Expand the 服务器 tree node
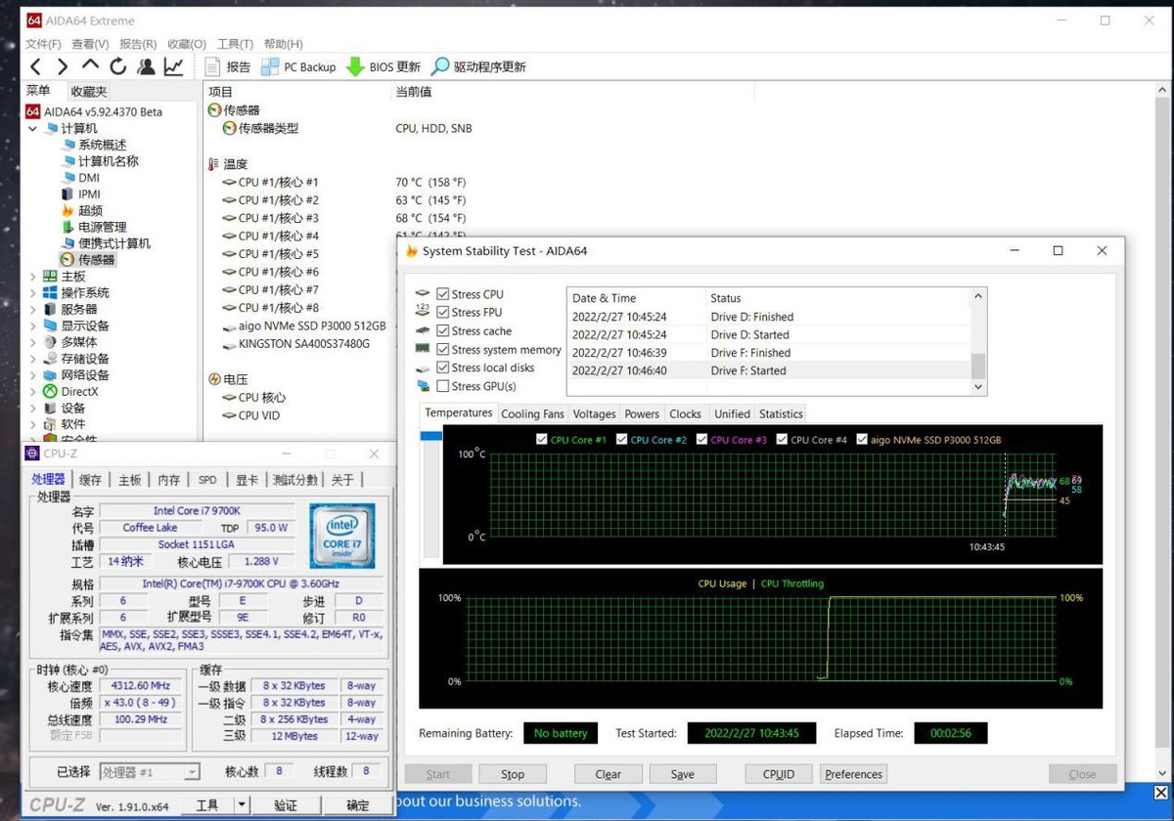Image resolution: width=1174 pixels, height=821 pixels. 33,310
